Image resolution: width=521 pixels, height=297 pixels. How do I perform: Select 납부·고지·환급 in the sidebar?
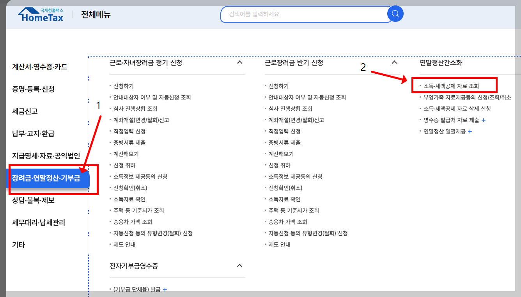34,133
